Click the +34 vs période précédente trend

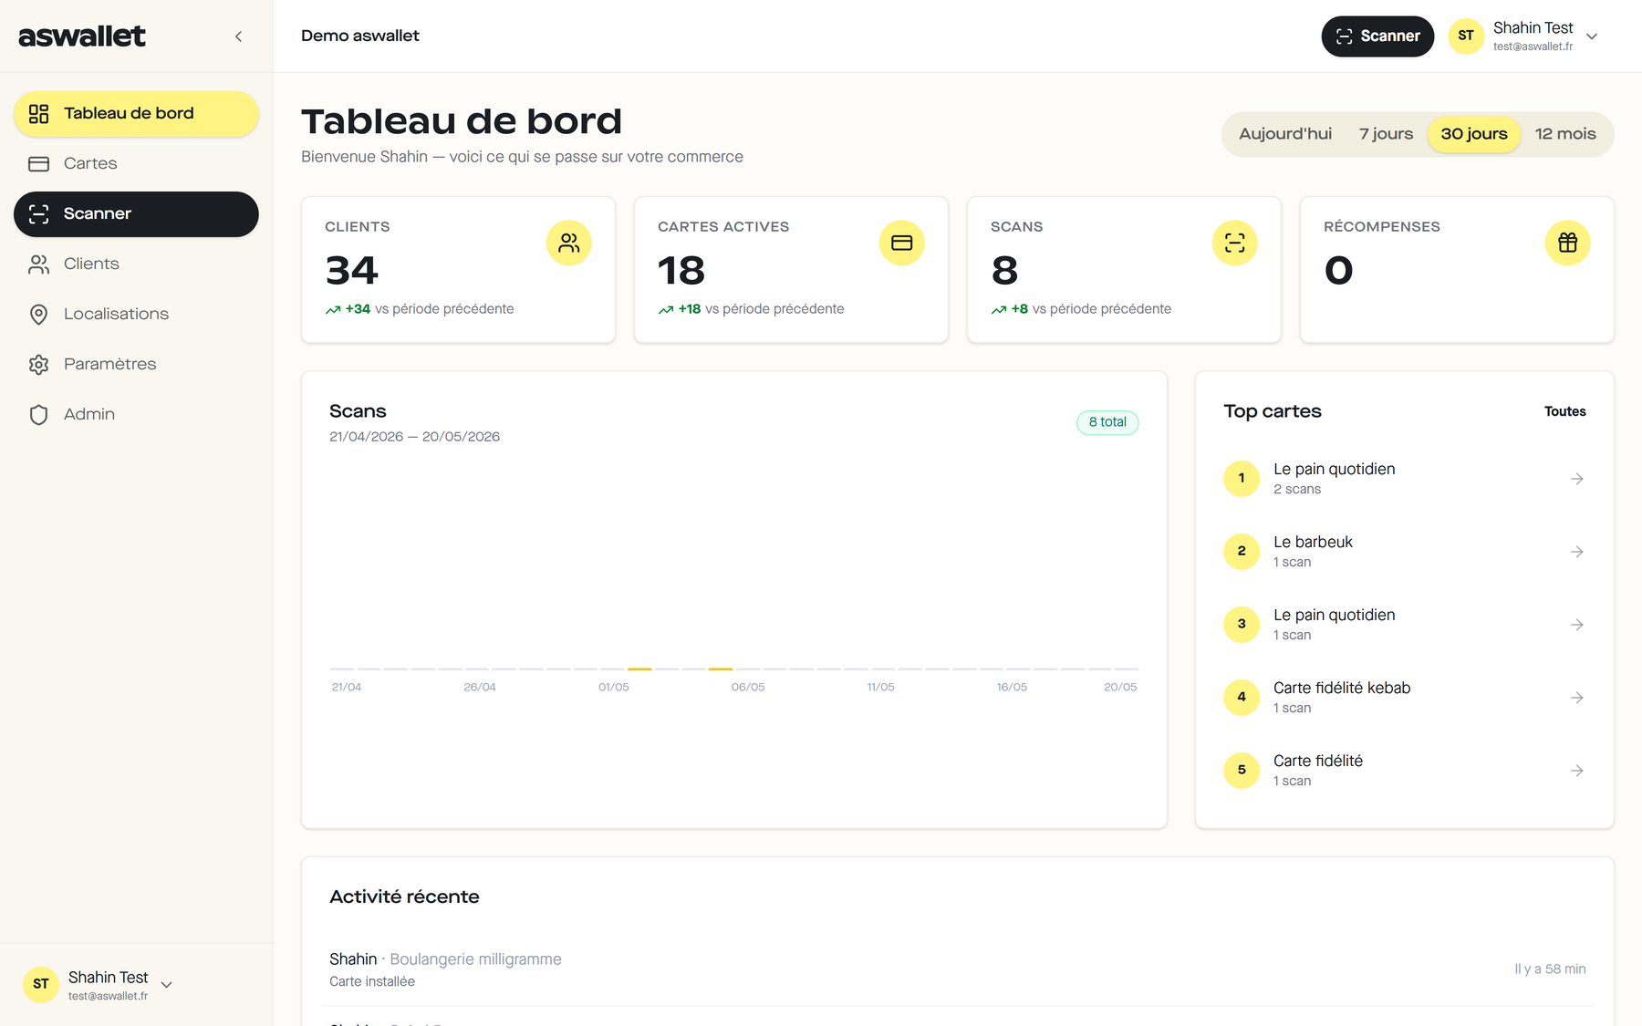tap(420, 309)
